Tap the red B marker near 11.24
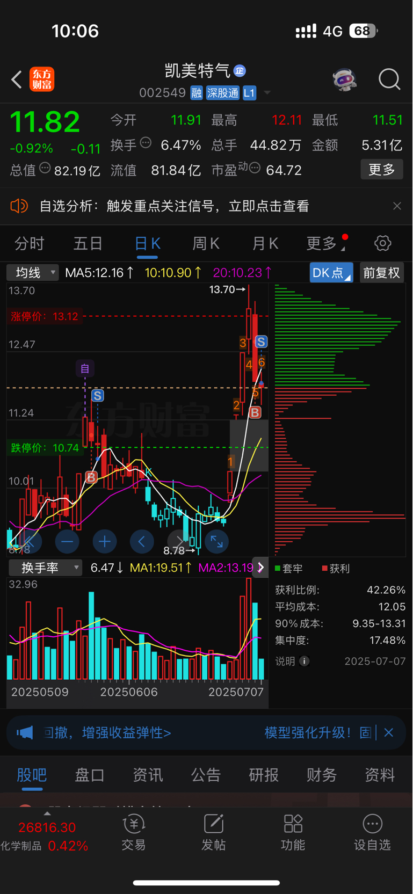The width and height of the screenshot is (413, 894). click(x=255, y=412)
